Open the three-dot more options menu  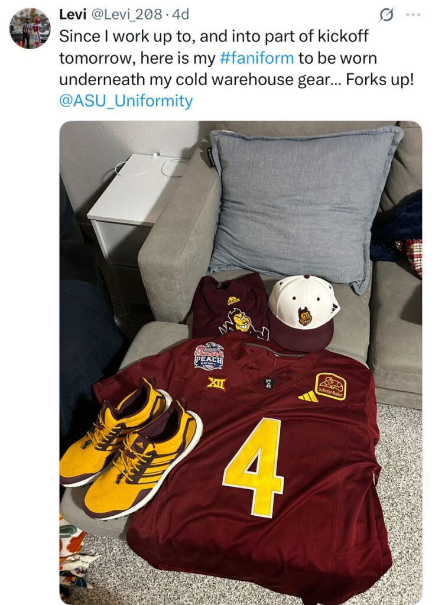pyautogui.click(x=413, y=15)
